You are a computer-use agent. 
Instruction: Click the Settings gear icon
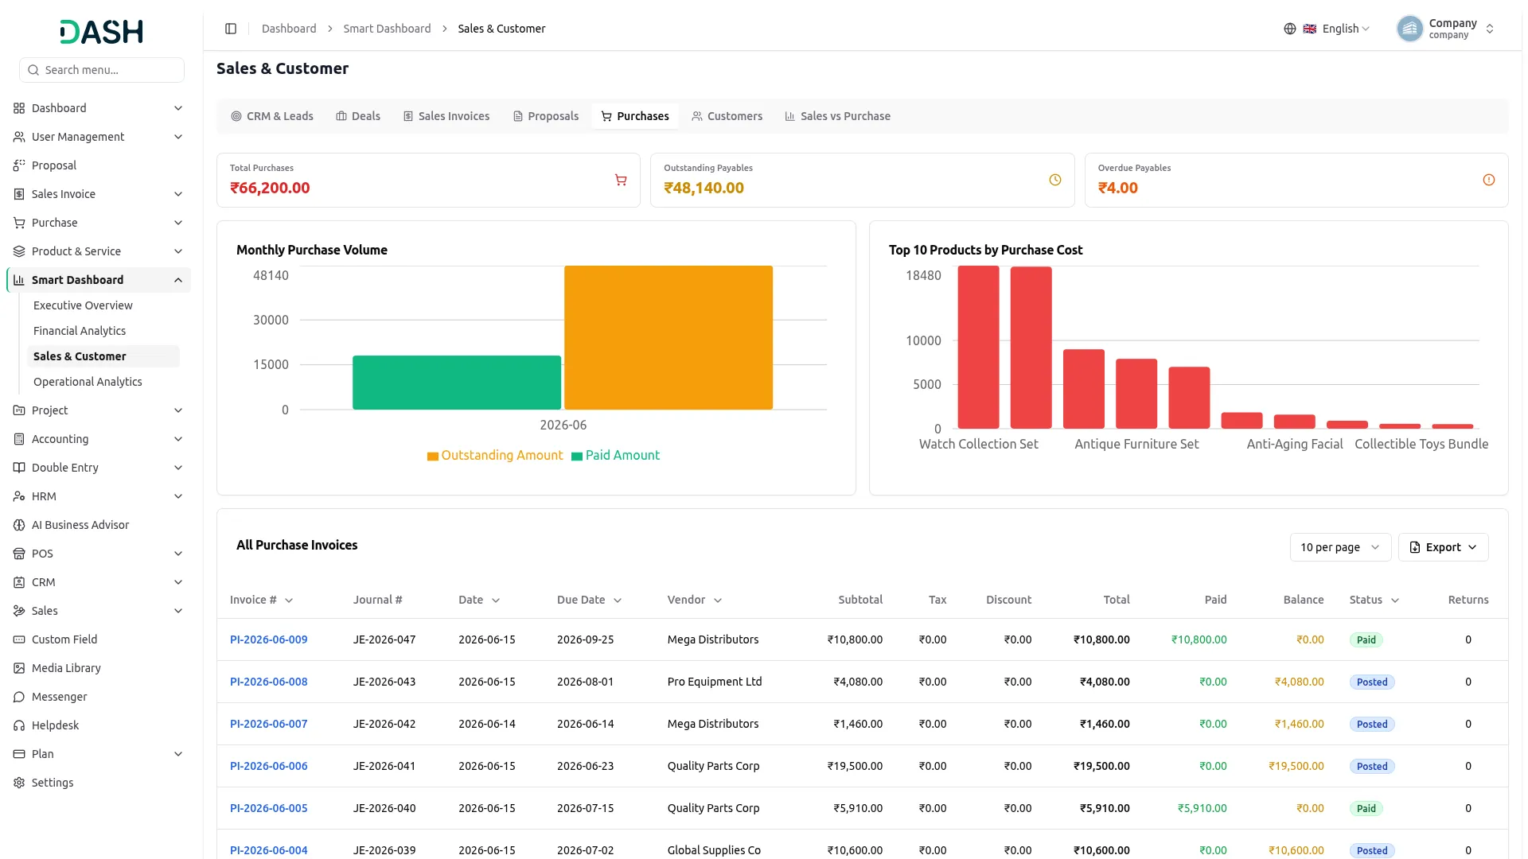[x=19, y=783]
